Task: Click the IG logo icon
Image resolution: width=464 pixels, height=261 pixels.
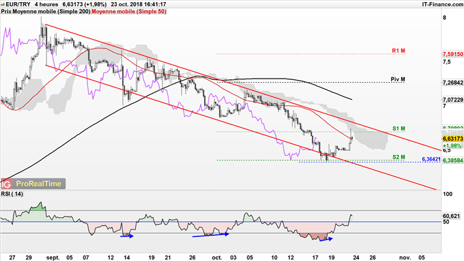Action: coord(6,184)
